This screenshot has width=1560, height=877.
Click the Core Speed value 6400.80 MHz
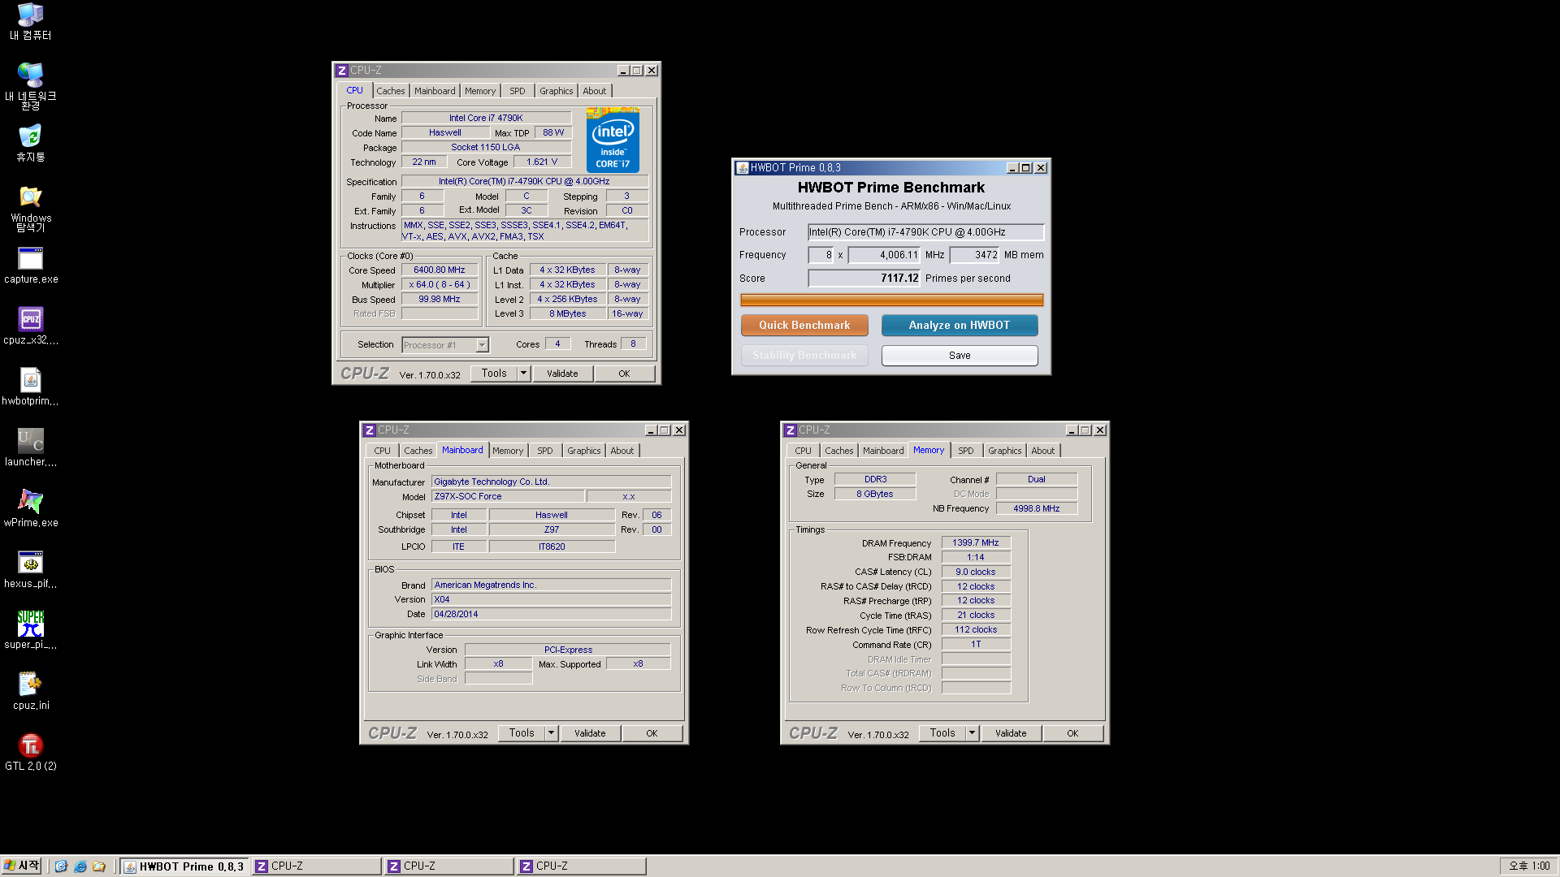440,270
